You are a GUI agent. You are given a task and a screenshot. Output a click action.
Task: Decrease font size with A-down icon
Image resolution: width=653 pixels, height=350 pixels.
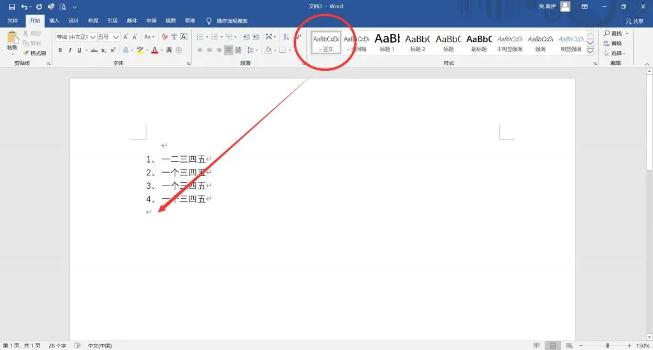pos(135,37)
